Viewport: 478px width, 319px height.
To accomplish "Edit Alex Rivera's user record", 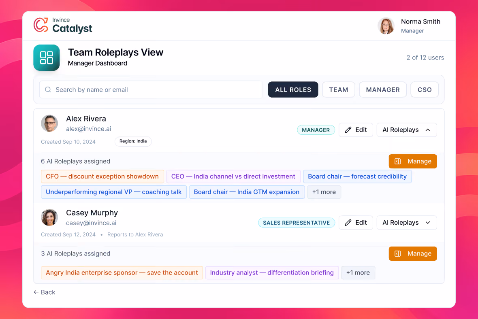I will 356,130.
